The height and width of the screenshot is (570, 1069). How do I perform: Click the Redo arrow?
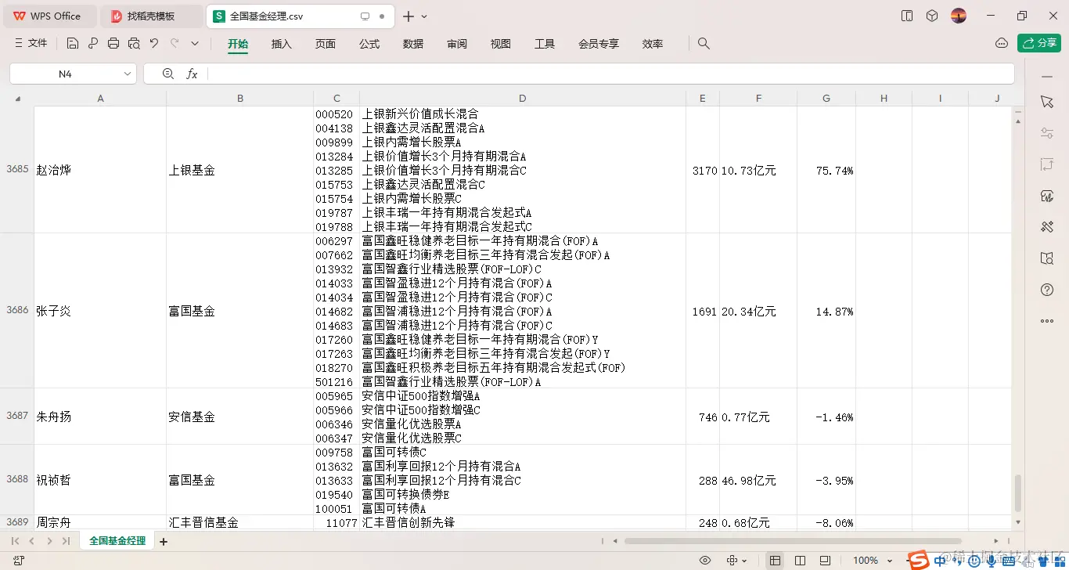pyautogui.click(x=175, y=44)
